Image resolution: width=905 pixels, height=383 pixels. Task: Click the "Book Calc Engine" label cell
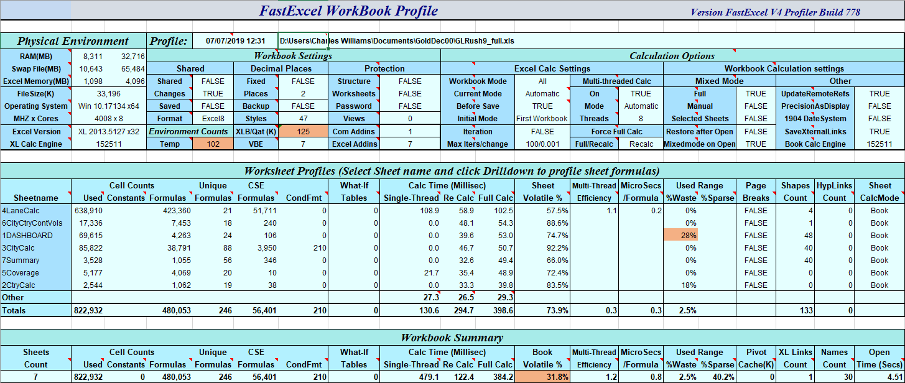pyautogui.click(x=815, y=144)
